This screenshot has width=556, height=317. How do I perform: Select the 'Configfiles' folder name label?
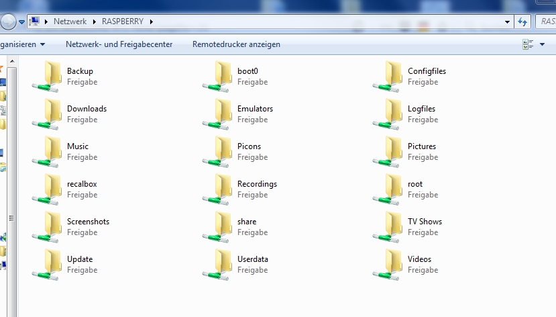[427, 71]
